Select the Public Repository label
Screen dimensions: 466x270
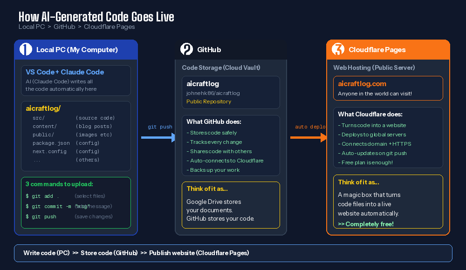208,101
